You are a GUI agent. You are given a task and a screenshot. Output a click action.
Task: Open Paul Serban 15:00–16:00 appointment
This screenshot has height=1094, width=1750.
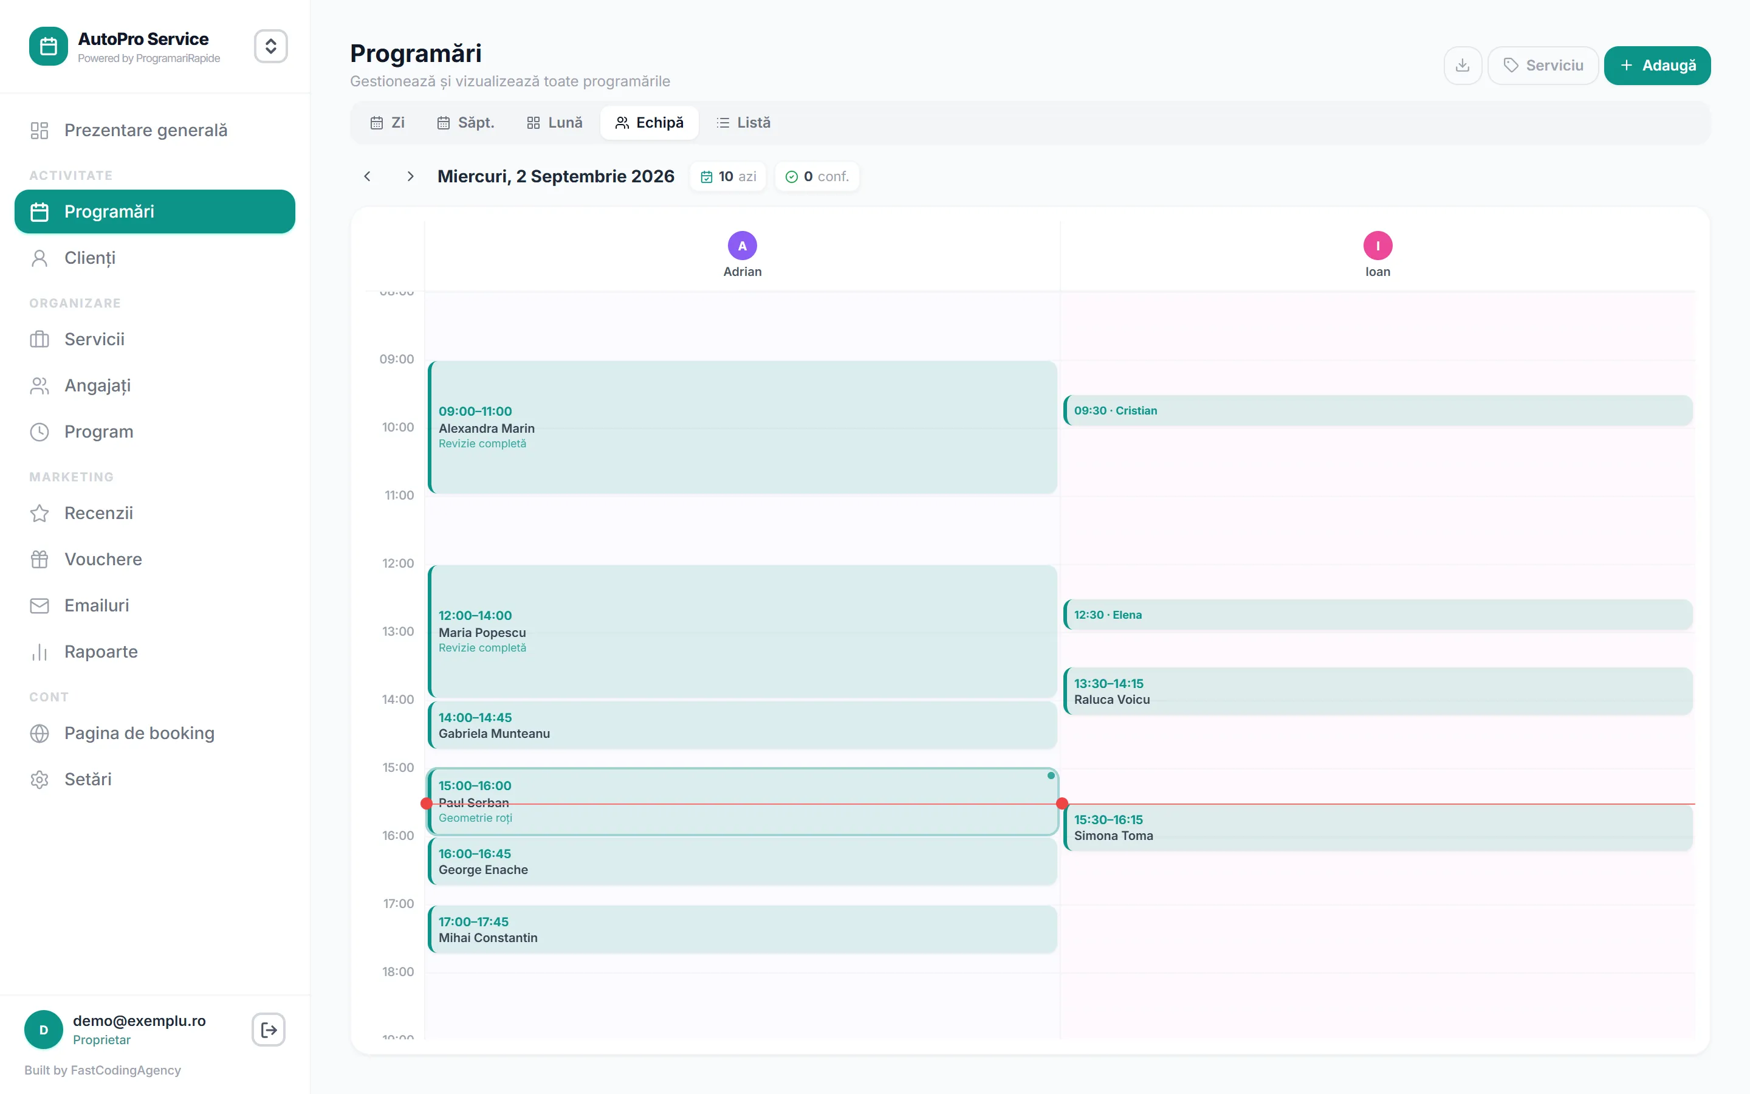(x=743, y=802)
